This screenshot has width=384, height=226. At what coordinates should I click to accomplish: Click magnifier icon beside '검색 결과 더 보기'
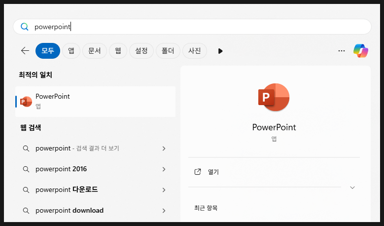coord(26,149)
